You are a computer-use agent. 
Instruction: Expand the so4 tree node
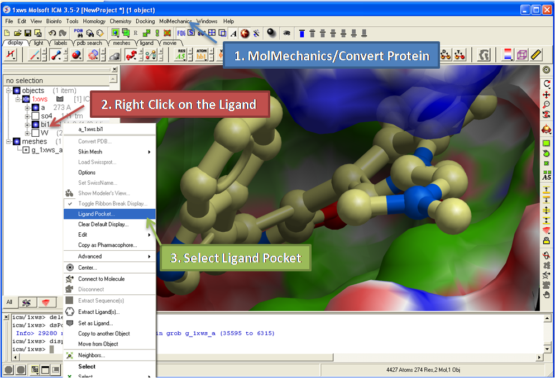coord(27,116)
